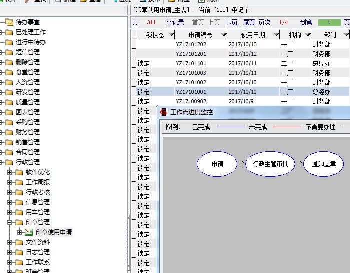350x273 pixels.
Task: Open the 机构 column filter dropdown
Action: (306, 35)
